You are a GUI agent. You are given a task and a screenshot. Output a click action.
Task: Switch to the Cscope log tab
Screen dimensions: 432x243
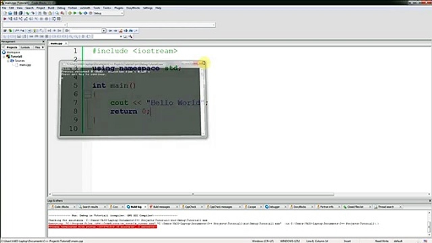[x=252, y=207]
